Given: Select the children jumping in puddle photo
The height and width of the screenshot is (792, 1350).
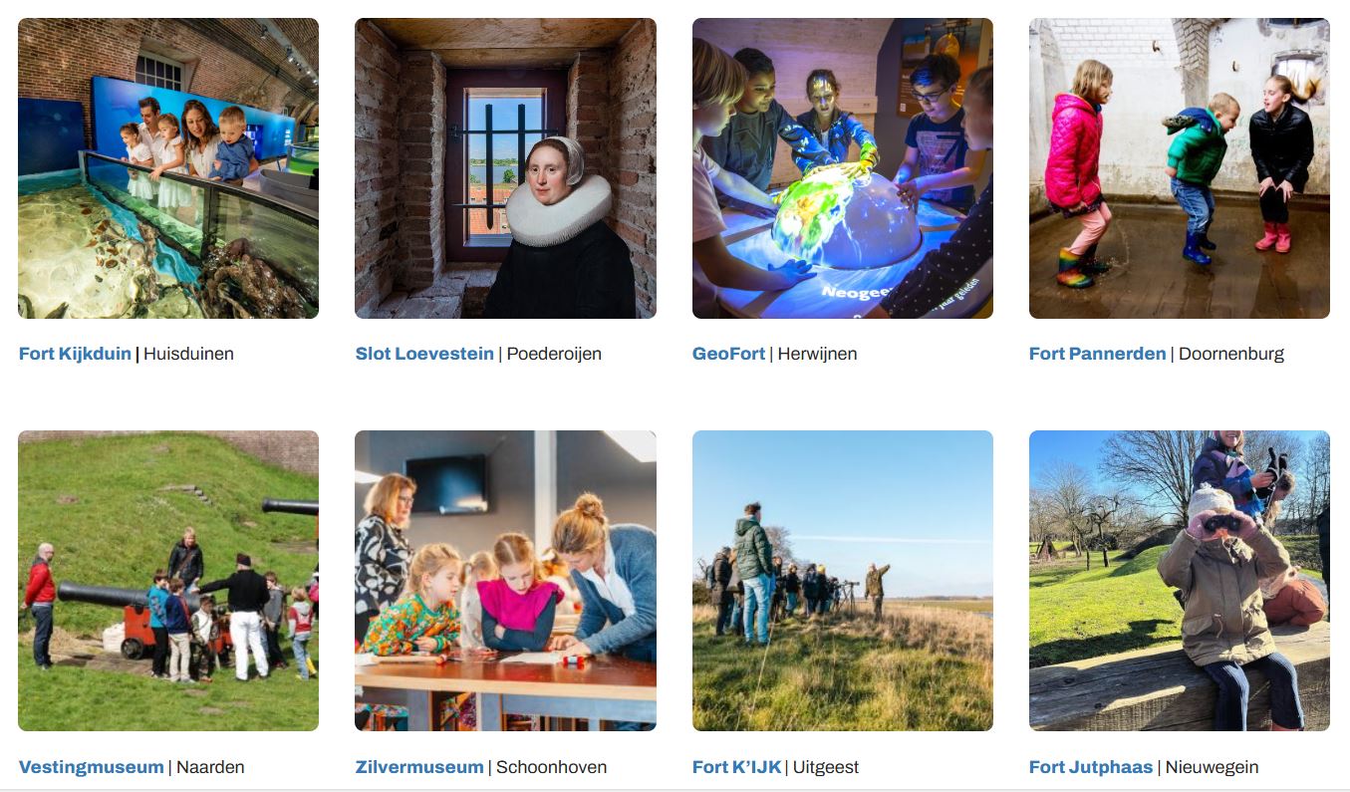Looking at the screenshot, I should 1180,168.
